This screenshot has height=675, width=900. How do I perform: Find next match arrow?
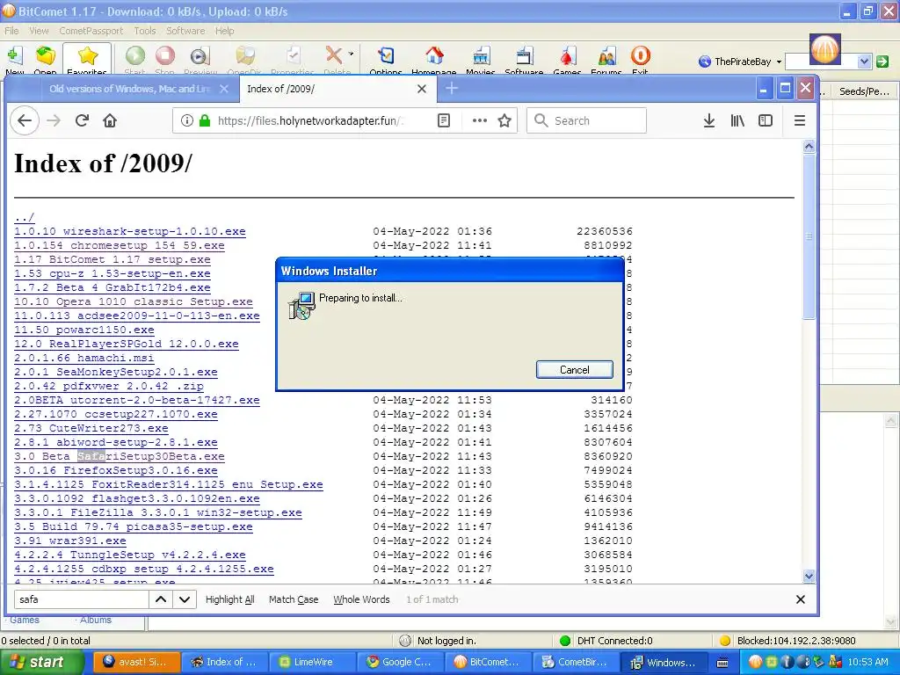(x=185, y=599)
